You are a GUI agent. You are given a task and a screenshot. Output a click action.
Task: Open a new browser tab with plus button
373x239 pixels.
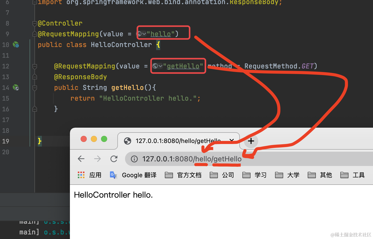tap(251, 141)
